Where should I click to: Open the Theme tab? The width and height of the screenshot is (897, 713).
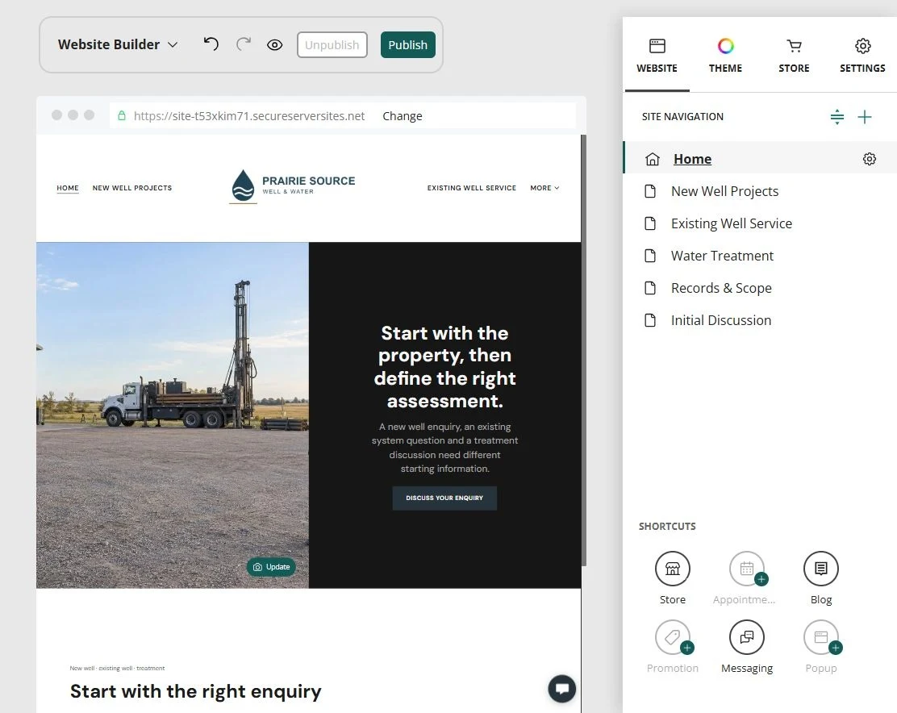pos(725,56)
